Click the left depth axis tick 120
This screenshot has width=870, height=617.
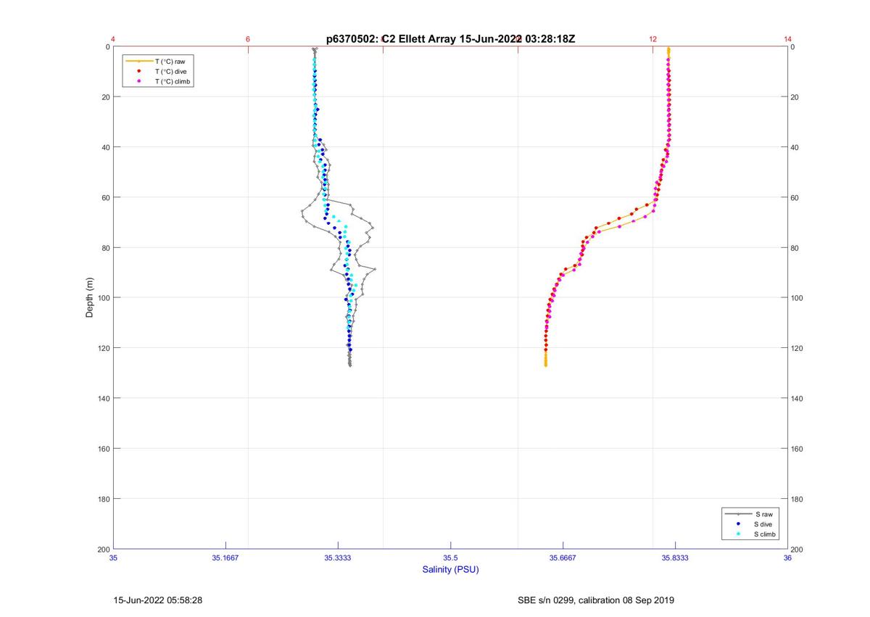pyautogui.click(x=104, y=348)
